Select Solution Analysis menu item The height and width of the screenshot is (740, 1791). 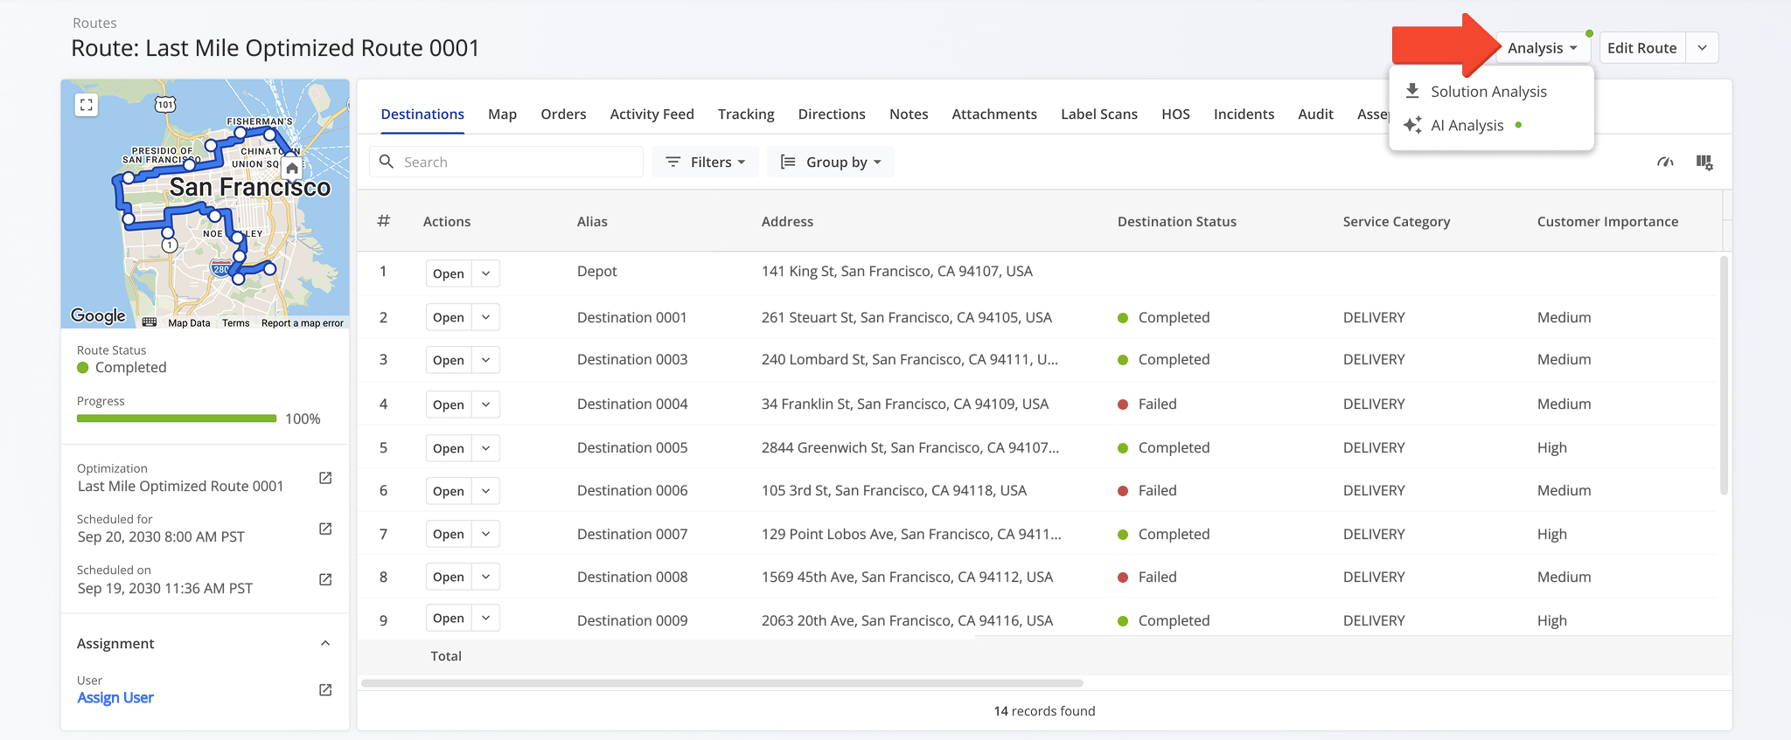point(1491,92)
